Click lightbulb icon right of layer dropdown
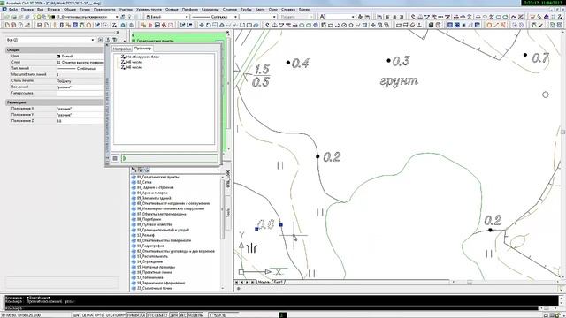 pos(130,17)
